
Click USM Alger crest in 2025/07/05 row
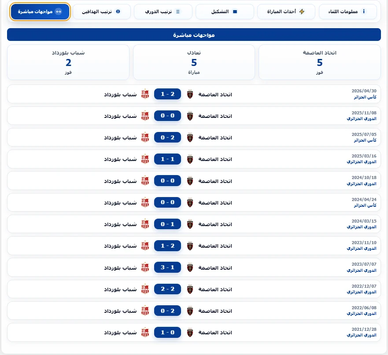coord(190,137)
